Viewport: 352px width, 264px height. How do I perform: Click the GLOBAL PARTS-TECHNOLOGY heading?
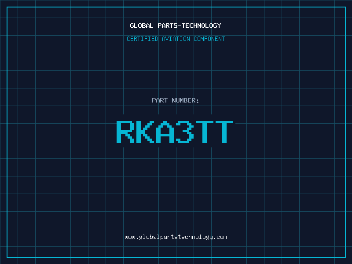176,26
